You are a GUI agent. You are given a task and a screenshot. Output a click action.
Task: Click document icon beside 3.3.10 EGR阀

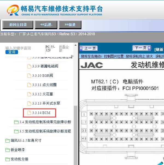(x=29, y=76)
